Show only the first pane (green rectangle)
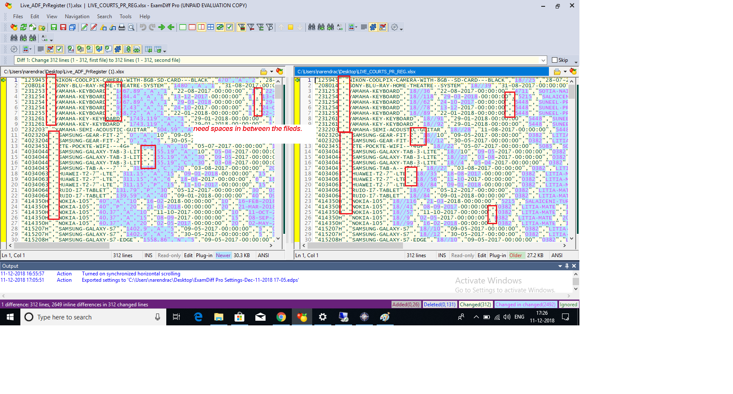This screenshot has height=394, width=733. pyautogui.click(x=183, y=27)
